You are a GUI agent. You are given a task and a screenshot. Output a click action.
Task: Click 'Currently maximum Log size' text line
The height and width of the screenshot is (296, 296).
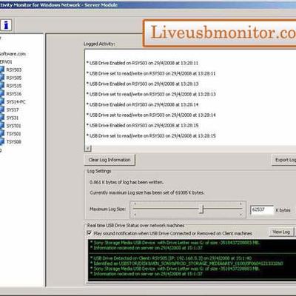[x=147, y=192]
